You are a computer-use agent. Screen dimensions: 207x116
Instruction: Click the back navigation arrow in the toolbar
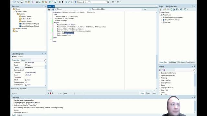[113, 2]
